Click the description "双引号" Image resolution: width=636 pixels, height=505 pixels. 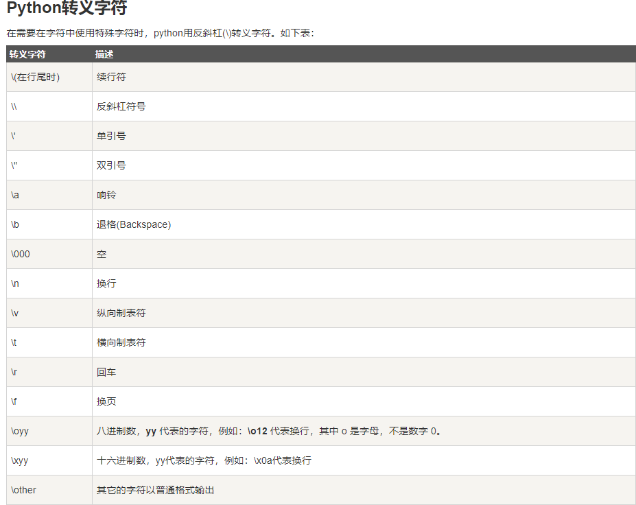111,166
